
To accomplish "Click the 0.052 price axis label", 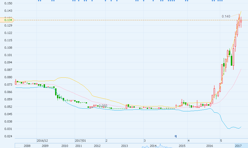I will coord(8,107).
